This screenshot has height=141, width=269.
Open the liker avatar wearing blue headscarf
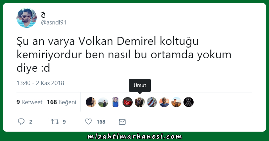(x=115, y=102)
